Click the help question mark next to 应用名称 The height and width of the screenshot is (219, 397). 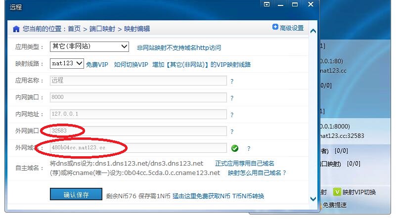[x=232, y=81]
